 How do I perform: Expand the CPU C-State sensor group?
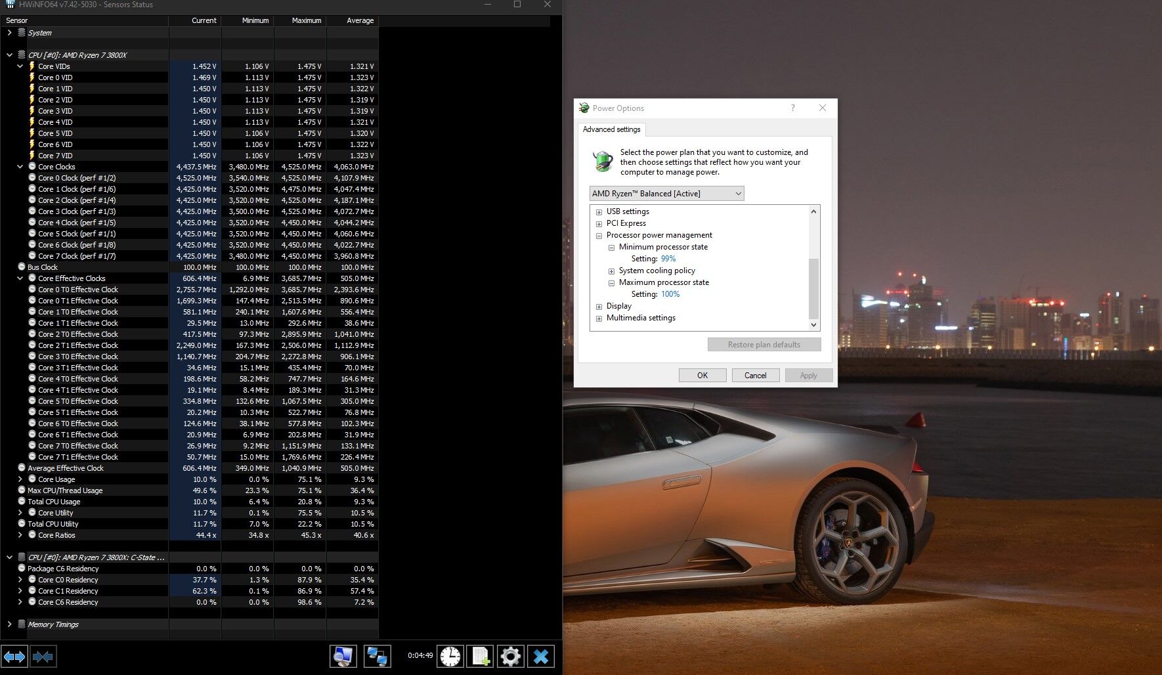pos(9,557)
